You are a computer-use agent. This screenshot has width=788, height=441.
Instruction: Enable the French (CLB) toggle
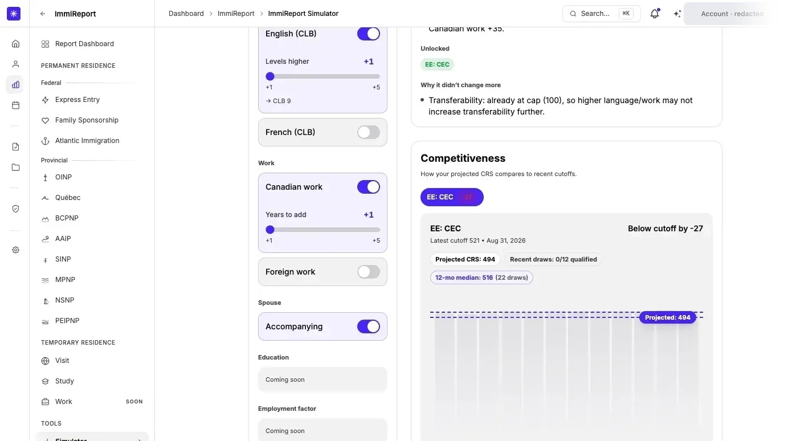[x=369, y=132]
